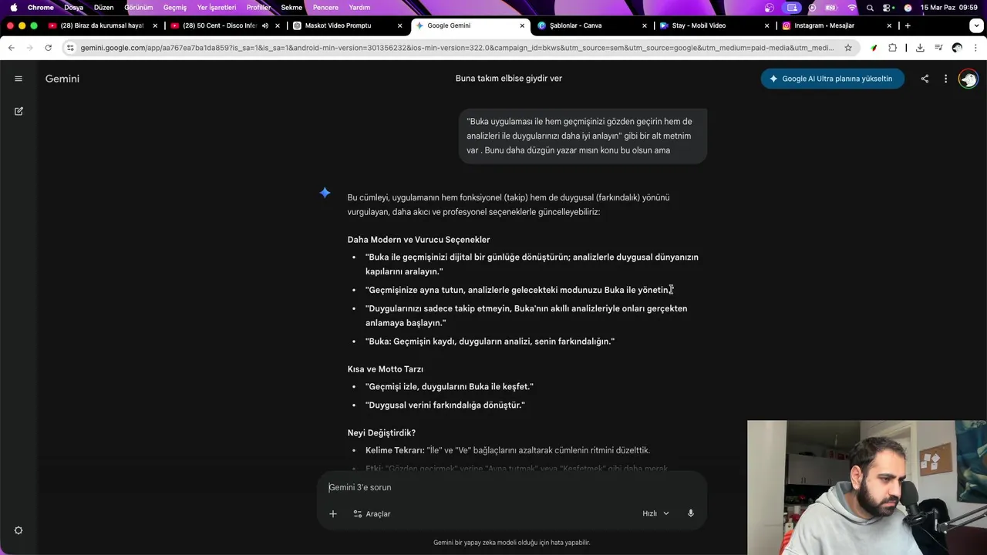Open the media control icon in Chrome toolbar
This screenshot has width=987, height=555.
(938, 48)
